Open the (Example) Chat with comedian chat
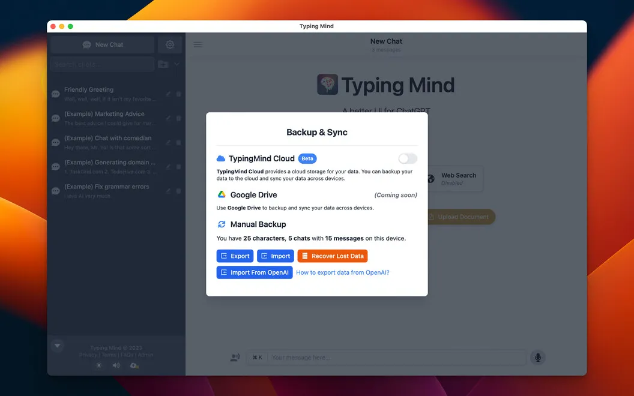Viewport: 634px width, 396px height. click(116, 142)
